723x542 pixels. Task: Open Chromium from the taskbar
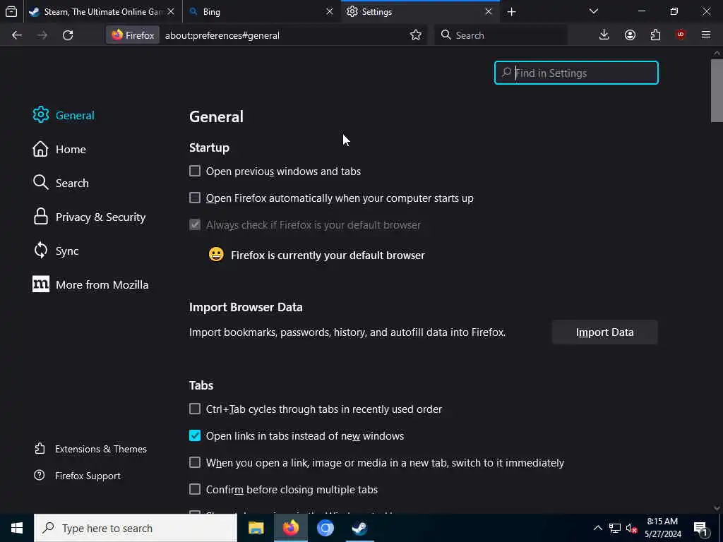point(325,528)
